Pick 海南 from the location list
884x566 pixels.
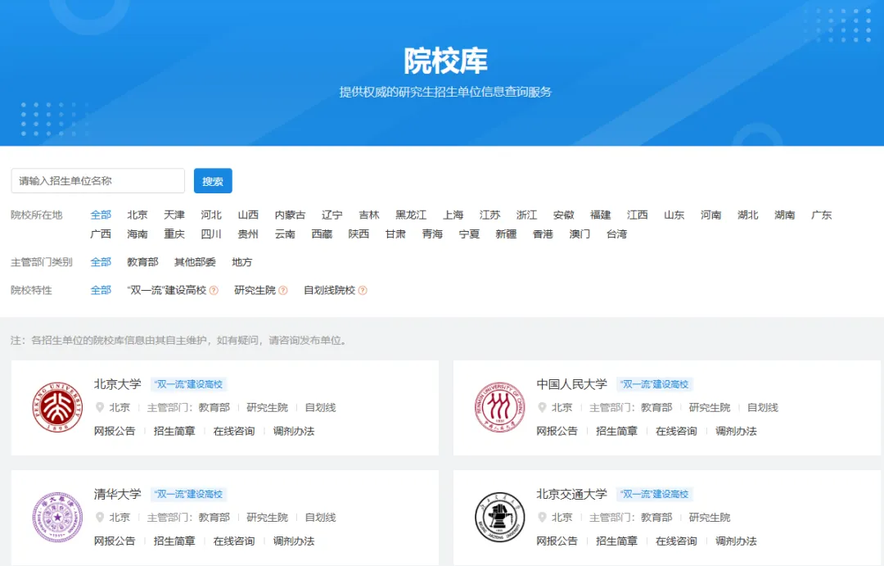138,234
